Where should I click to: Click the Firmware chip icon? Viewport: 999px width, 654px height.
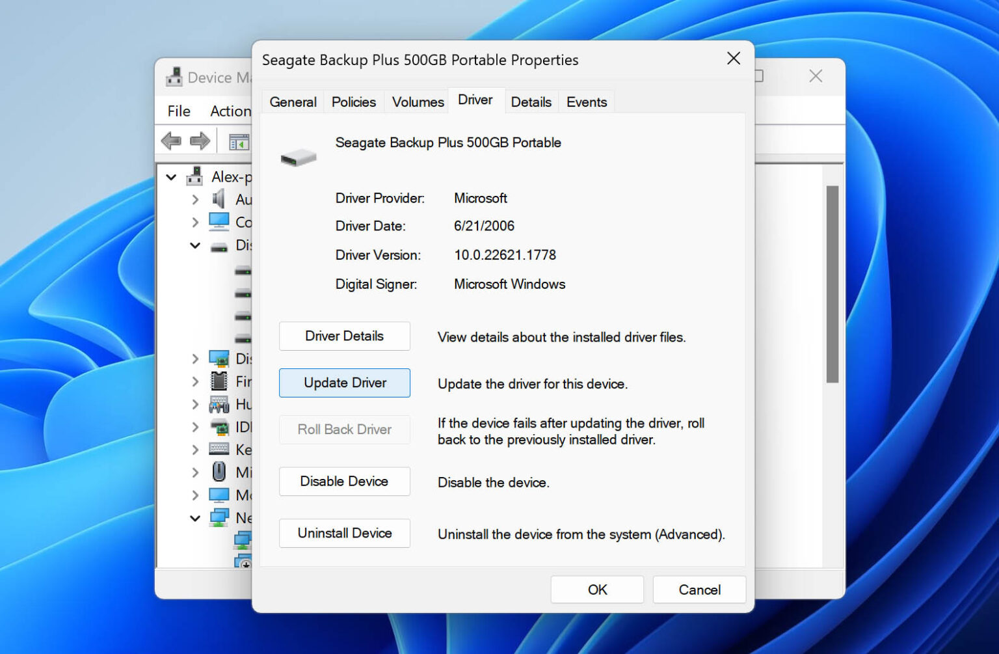(x=219, y=381)
